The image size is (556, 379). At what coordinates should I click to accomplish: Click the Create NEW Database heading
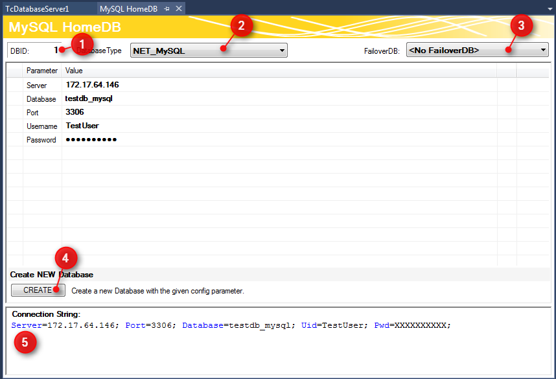point(52,275)
